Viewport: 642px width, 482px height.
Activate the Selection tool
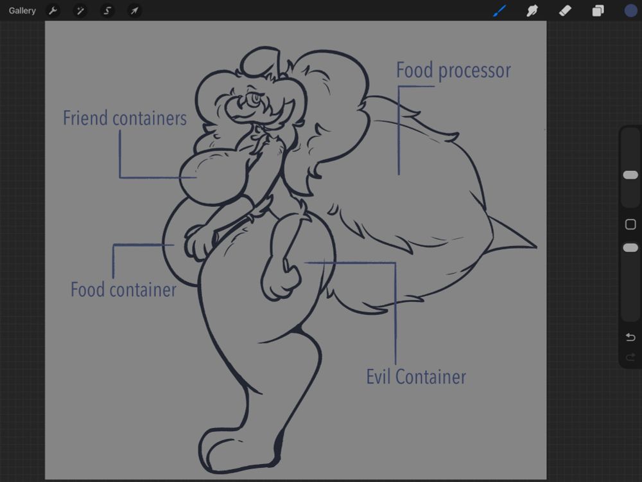(107, 11)
